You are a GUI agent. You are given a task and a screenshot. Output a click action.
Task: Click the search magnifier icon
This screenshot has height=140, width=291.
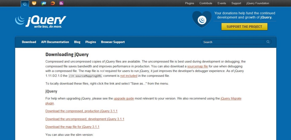pos(268,42)
